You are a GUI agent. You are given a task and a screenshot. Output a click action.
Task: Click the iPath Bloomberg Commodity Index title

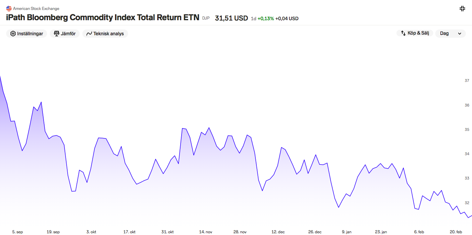pos(103,17)
